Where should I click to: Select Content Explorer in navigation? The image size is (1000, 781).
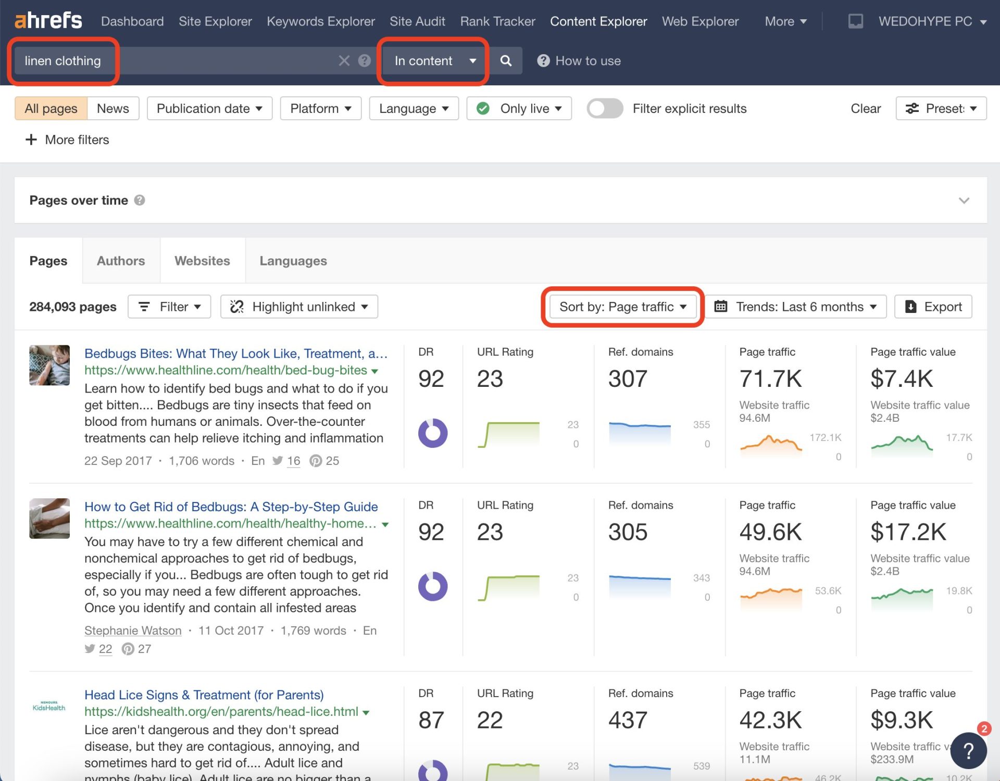point(598,21)
